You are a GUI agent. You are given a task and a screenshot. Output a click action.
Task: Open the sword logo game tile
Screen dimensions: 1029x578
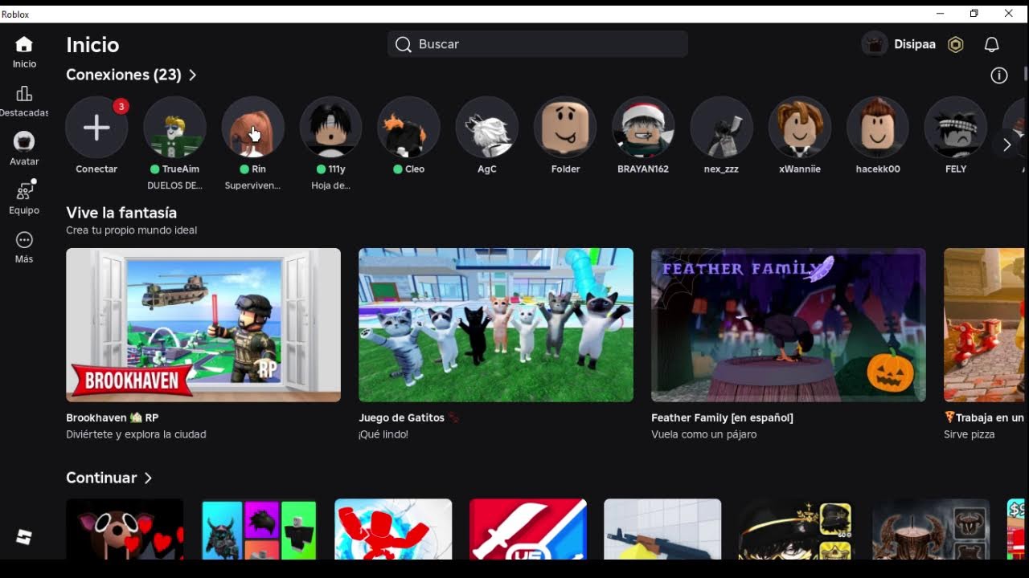[x=528, y=529]
